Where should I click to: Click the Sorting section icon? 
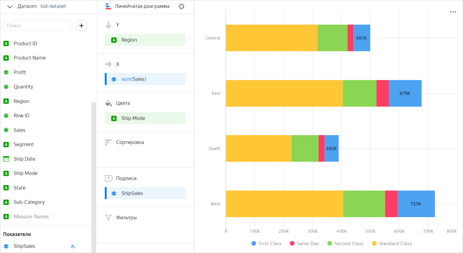click(108, 142)
